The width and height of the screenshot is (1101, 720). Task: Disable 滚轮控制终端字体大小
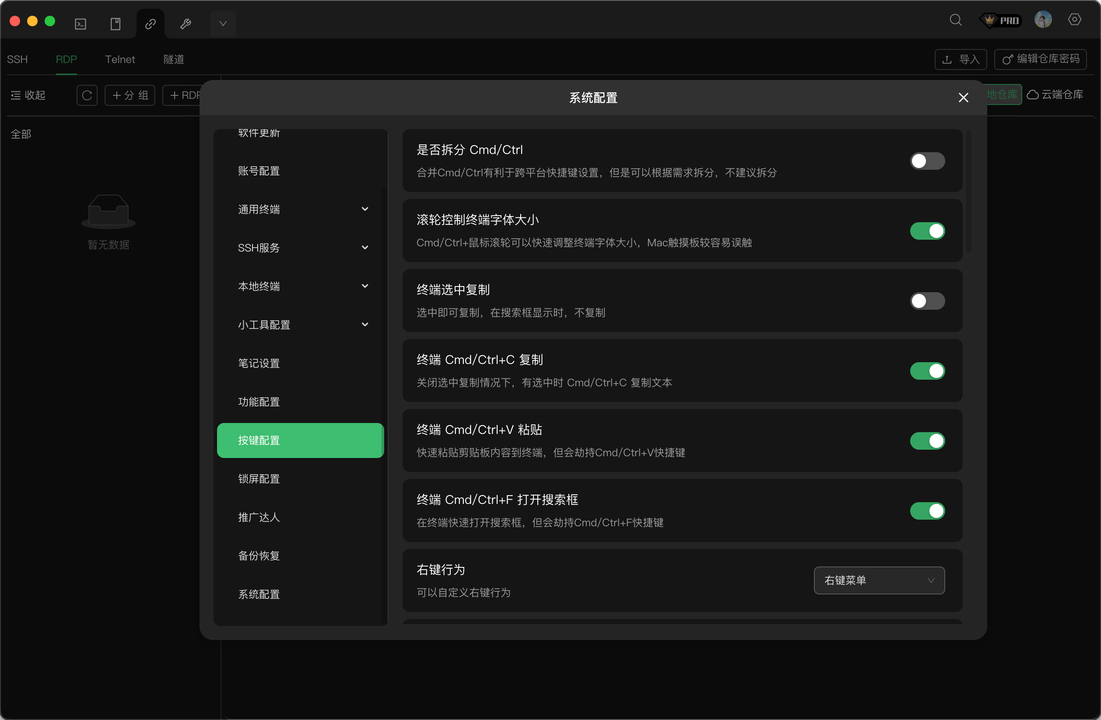point(927,231)
